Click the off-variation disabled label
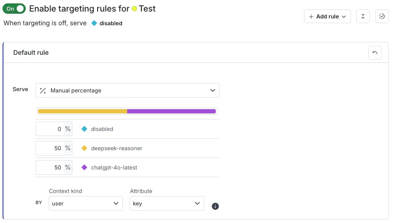This screenshot has height=223, width=396. tap(110, 24)
